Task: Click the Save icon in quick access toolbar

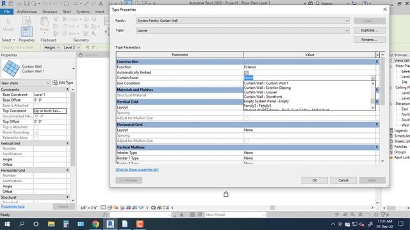Action: (x=27, y=4)
